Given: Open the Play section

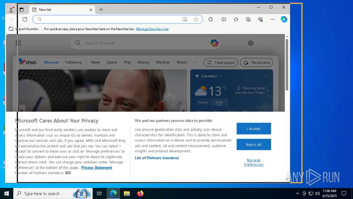Looking at the screenshot, I should tap(127, 62).
